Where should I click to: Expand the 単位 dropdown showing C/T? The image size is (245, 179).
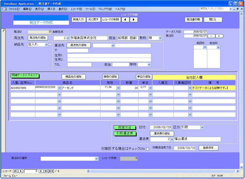click(x=150, y=88)
